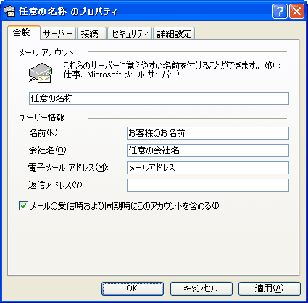Open the 接続 tab
Viewport: 308px width, 303px height.
91,33
